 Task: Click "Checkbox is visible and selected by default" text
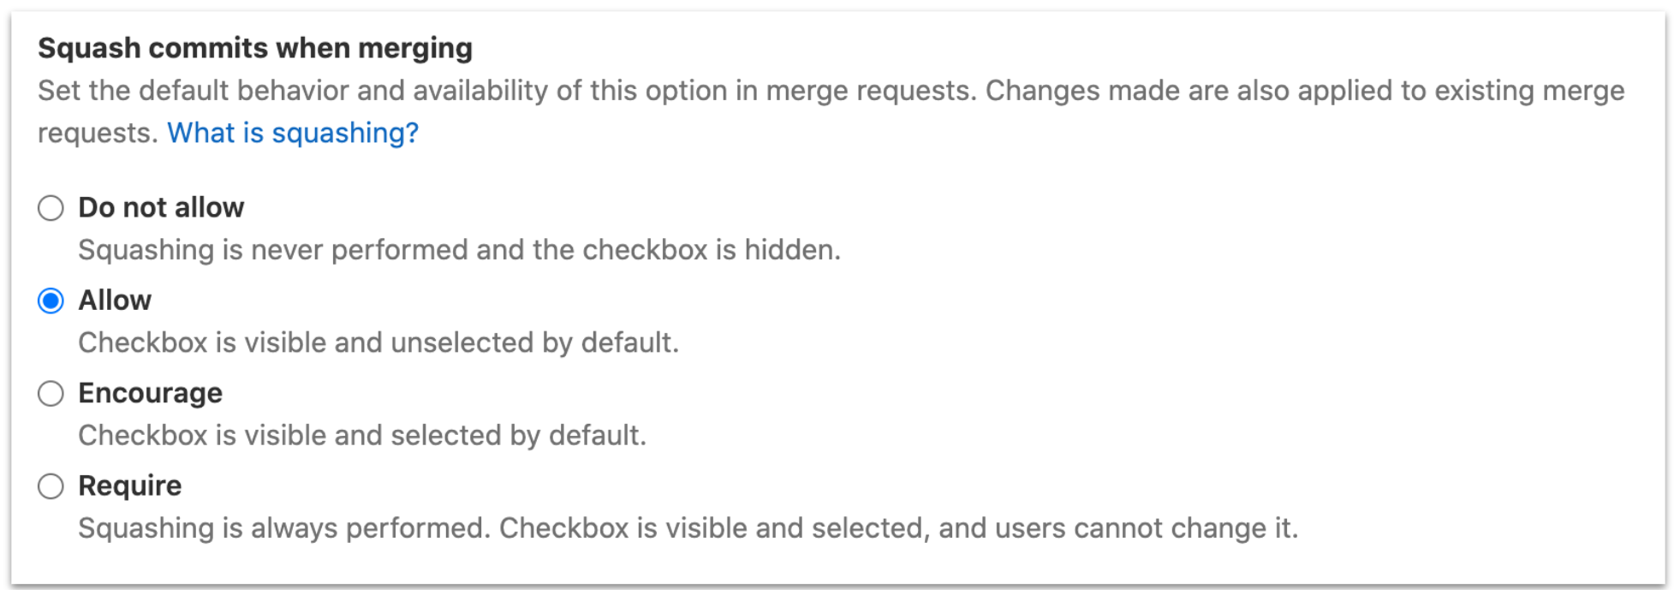(x=361, y=436)
